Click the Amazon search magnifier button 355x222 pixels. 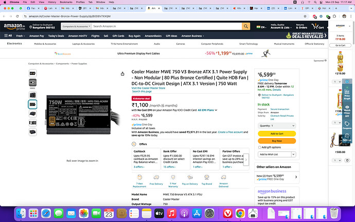245,26
